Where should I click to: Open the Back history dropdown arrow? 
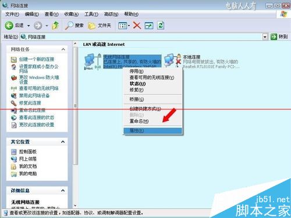pos(29,26)
